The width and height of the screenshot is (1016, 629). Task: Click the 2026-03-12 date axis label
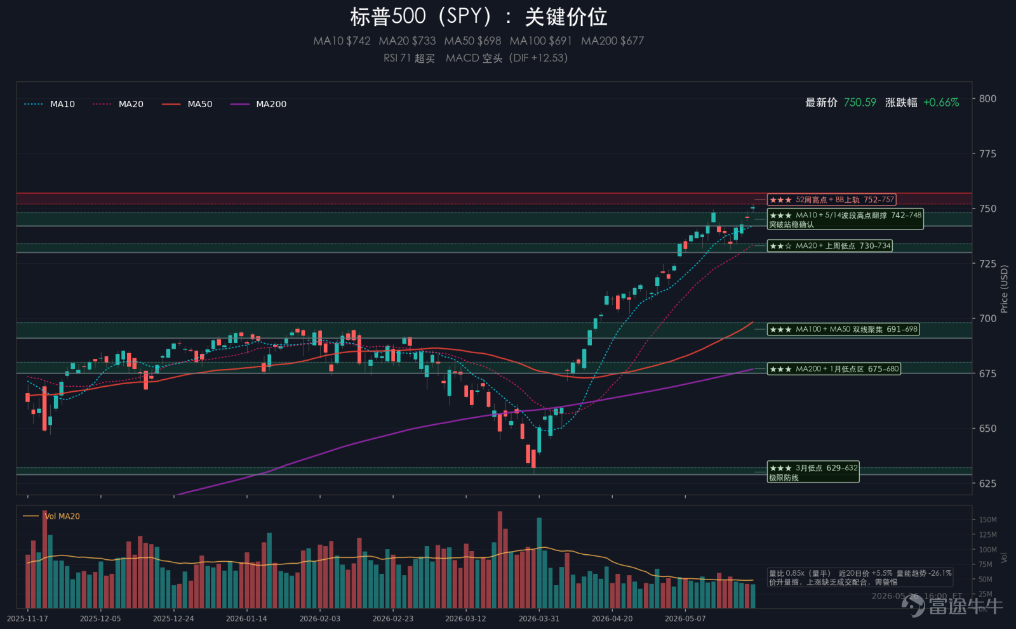pos(465,619)
